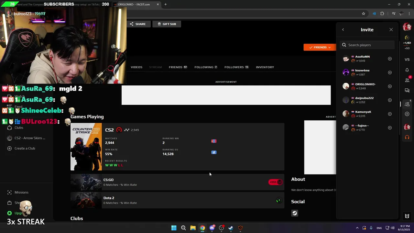Switch to the INVENTORY tab

(x=265, y=67)
